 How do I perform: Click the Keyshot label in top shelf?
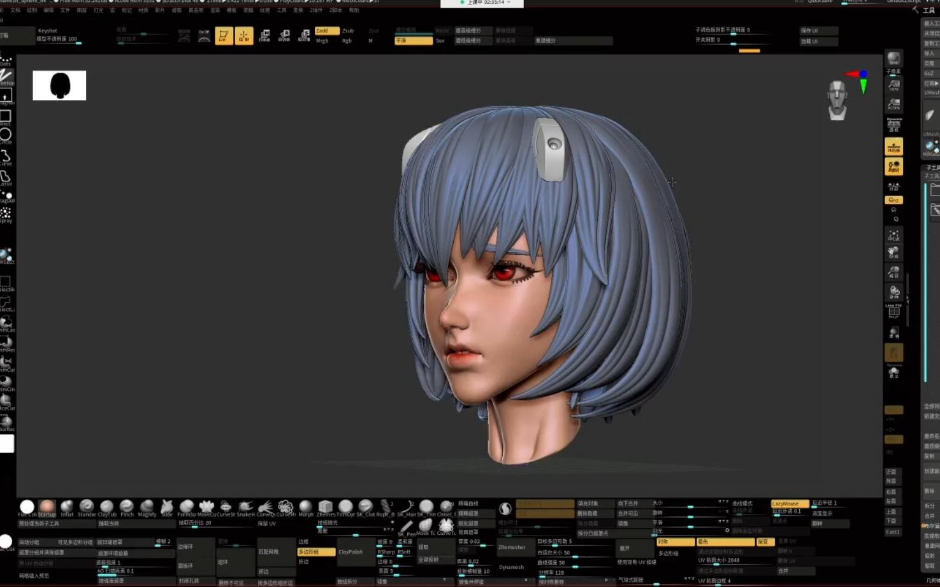click(48, 31)
